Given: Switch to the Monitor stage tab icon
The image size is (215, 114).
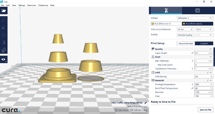Looking at the screenshot, I should (198, 10).
